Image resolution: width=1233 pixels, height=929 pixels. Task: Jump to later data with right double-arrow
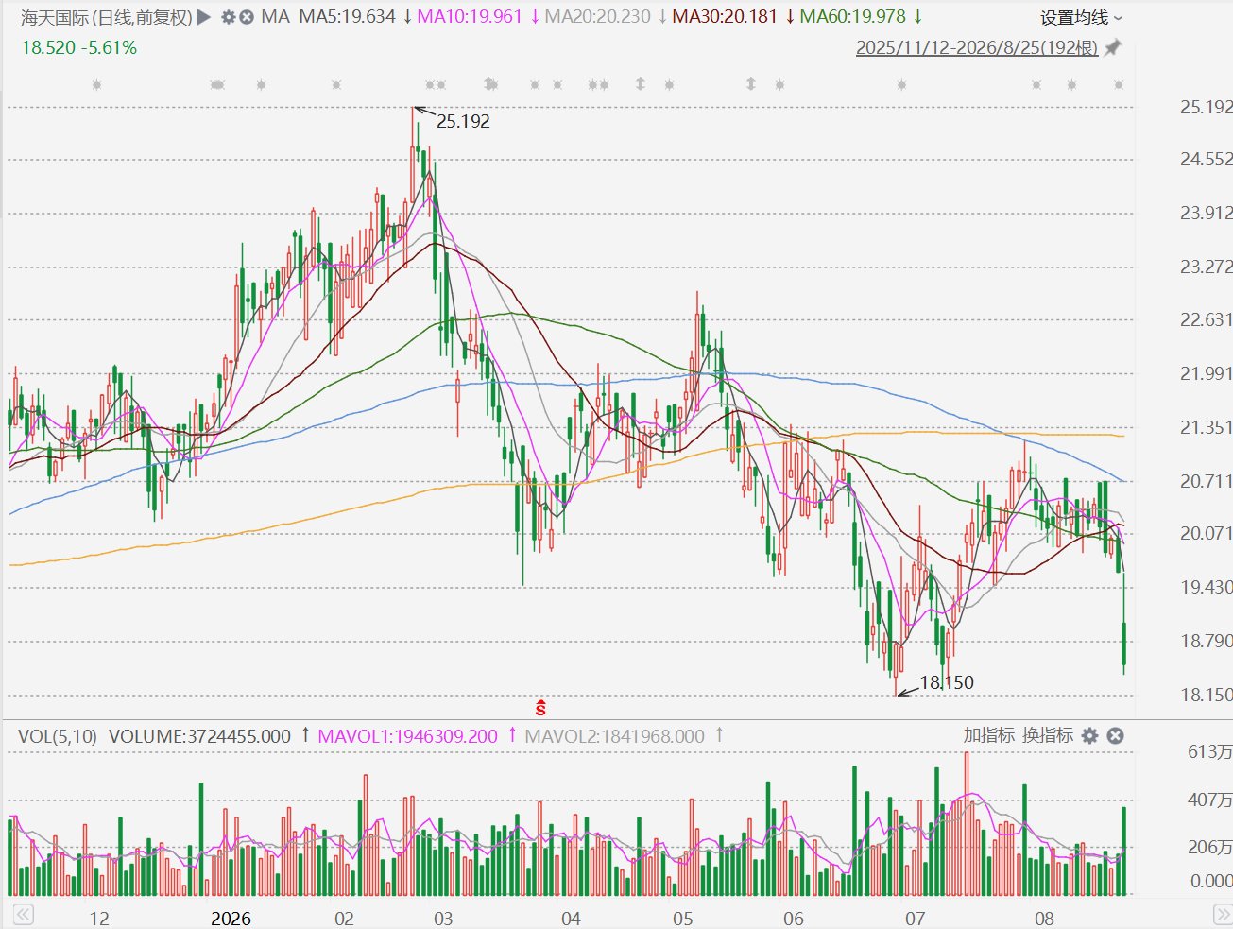(1221, 915)
